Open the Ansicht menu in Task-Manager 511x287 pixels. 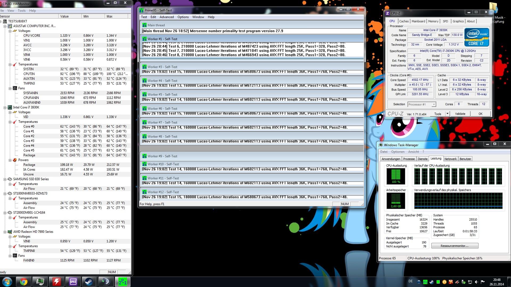(x=413, y=152)
